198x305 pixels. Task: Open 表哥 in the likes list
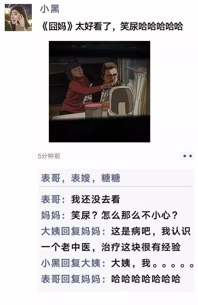(x=50, y=178)
